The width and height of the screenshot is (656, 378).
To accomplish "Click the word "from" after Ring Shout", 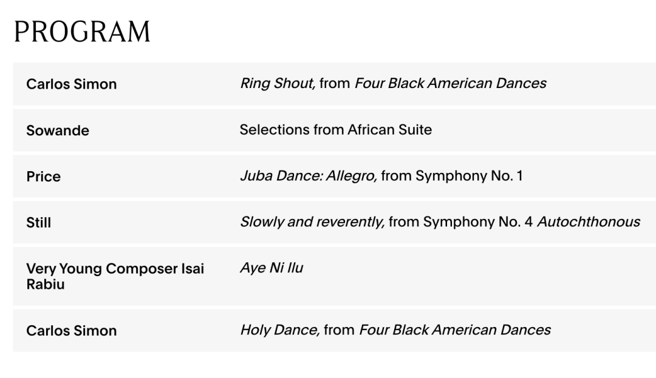I will 335,84.
